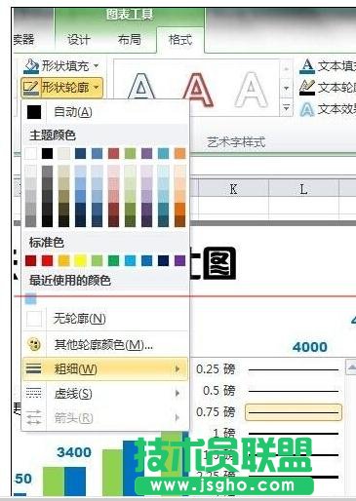Open the 设计 ribbon tab
This screenshot has width=356, height=501.
(x=78, y=40)
